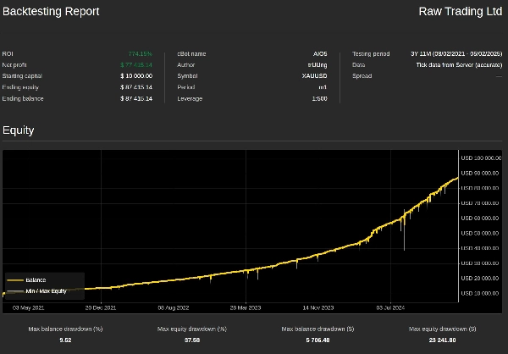Click the Equity section heading
The width and height of the screenshot is (508, 354).
pyautogui.click(x=18, y=130)
